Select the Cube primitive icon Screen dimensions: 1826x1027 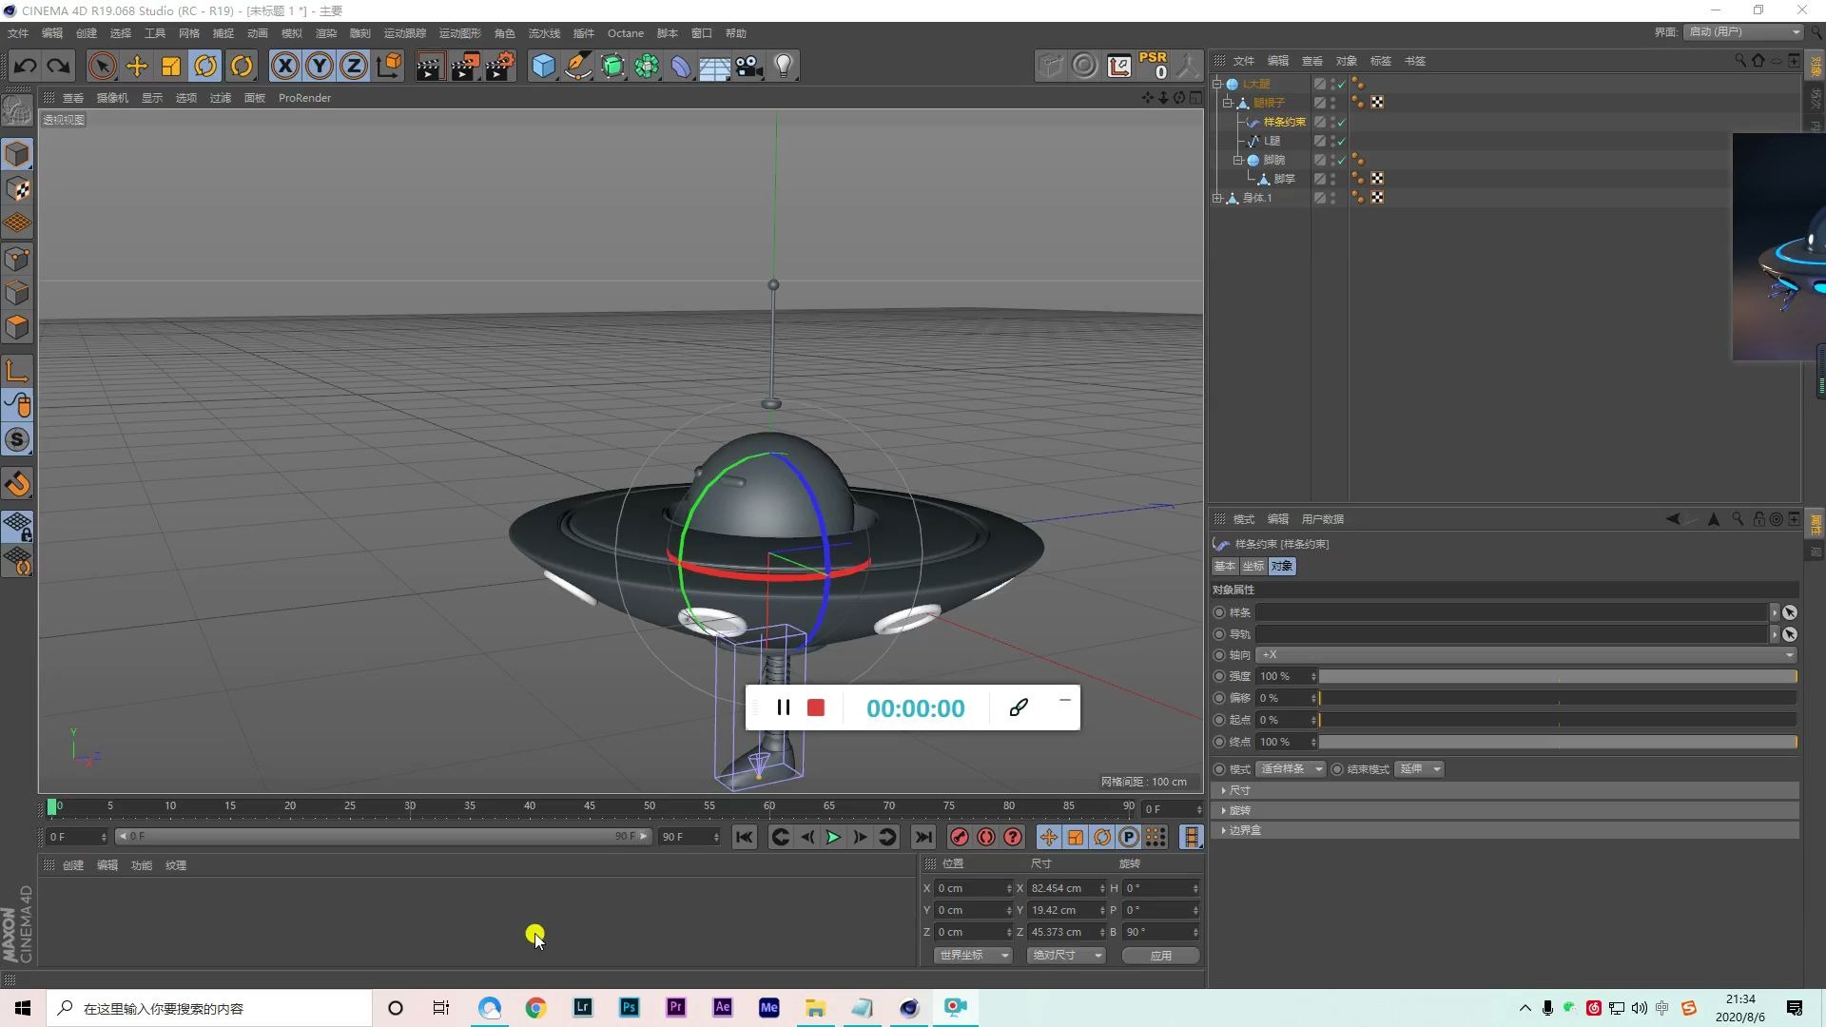tap(543, 66)
